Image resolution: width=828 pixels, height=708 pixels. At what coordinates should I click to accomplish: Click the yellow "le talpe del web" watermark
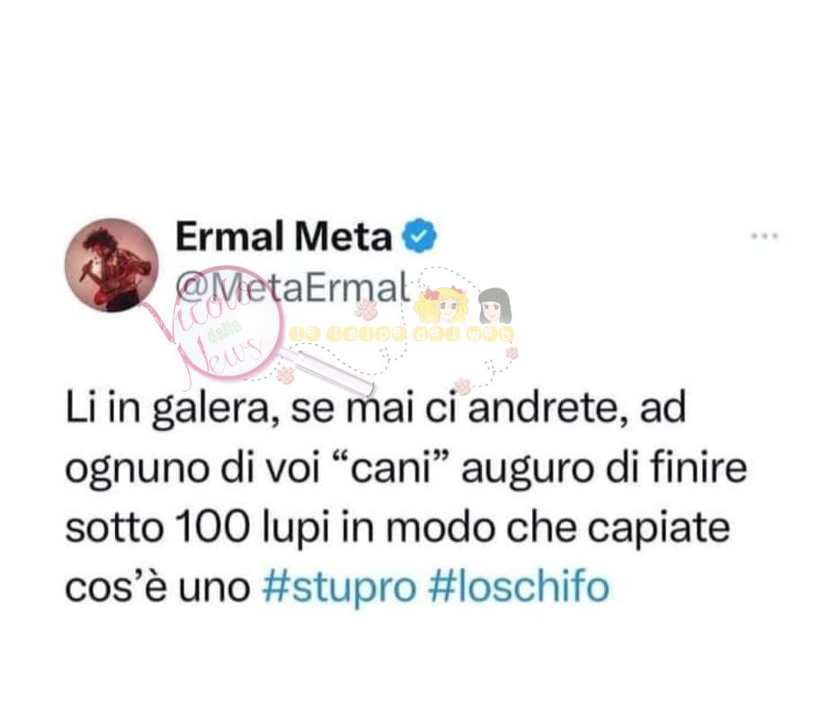click(401, 333)
